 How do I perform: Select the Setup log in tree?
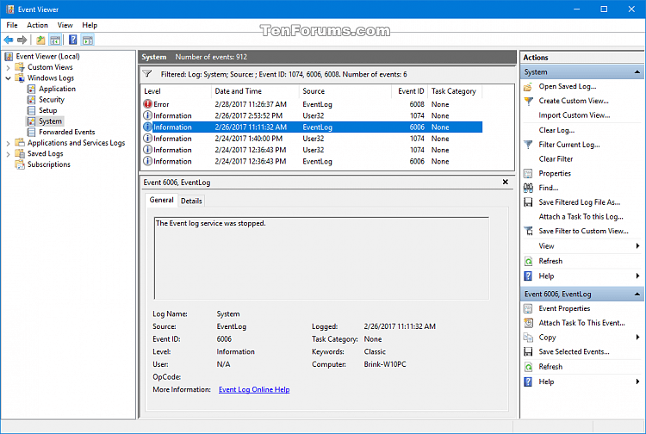coord(47,110)
